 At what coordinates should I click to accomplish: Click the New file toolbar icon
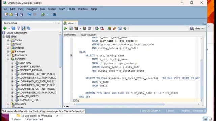pyautogui.click(x=6, y=15)
